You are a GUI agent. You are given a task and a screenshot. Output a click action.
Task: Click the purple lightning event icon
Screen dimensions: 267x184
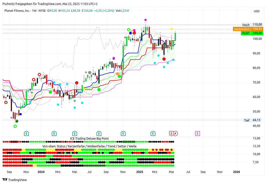176,133
